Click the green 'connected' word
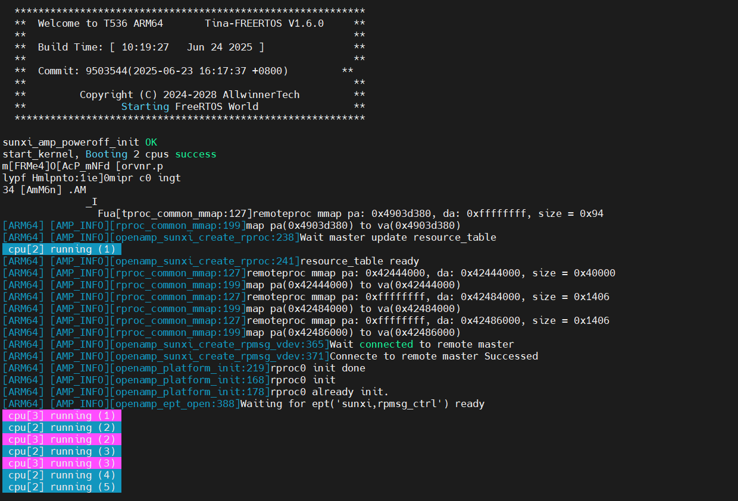 coord(386,344)
